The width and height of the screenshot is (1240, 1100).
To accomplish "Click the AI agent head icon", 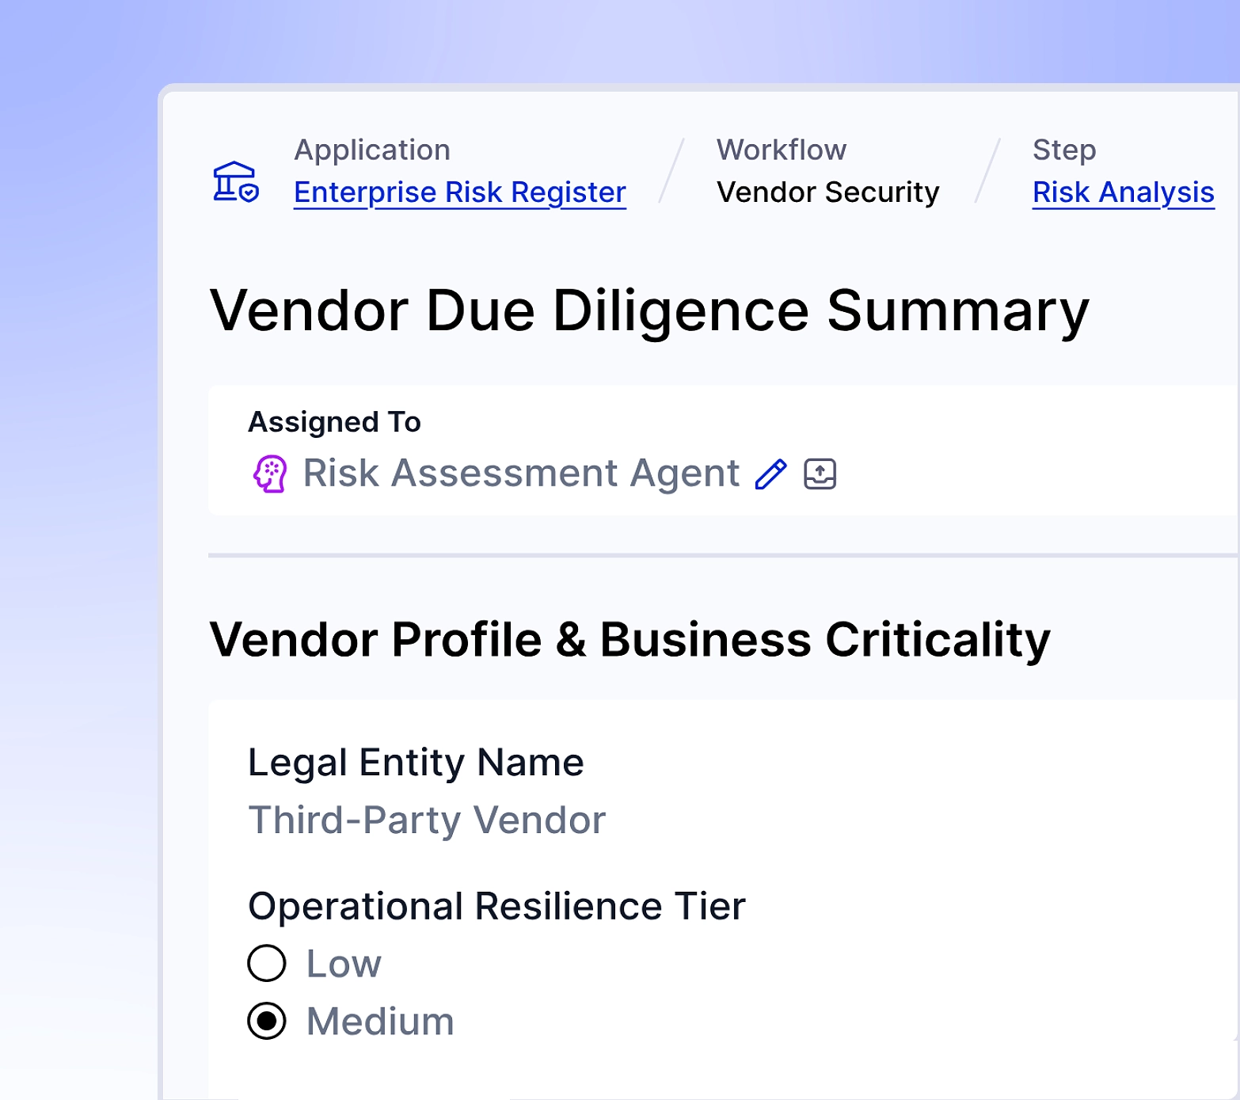I will (x=270, y=474).
